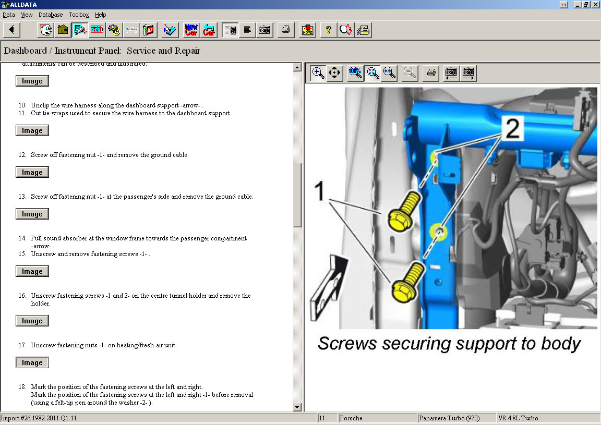Select the pan image arrows tool

334,73
